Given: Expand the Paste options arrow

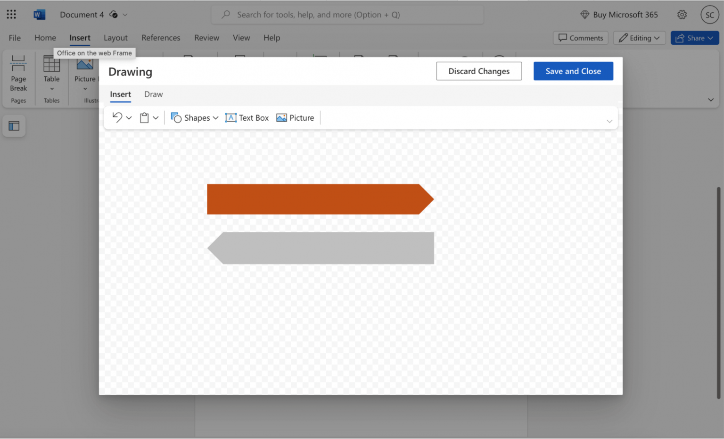Looking at the screenshot, I should (x=156, y=118).
